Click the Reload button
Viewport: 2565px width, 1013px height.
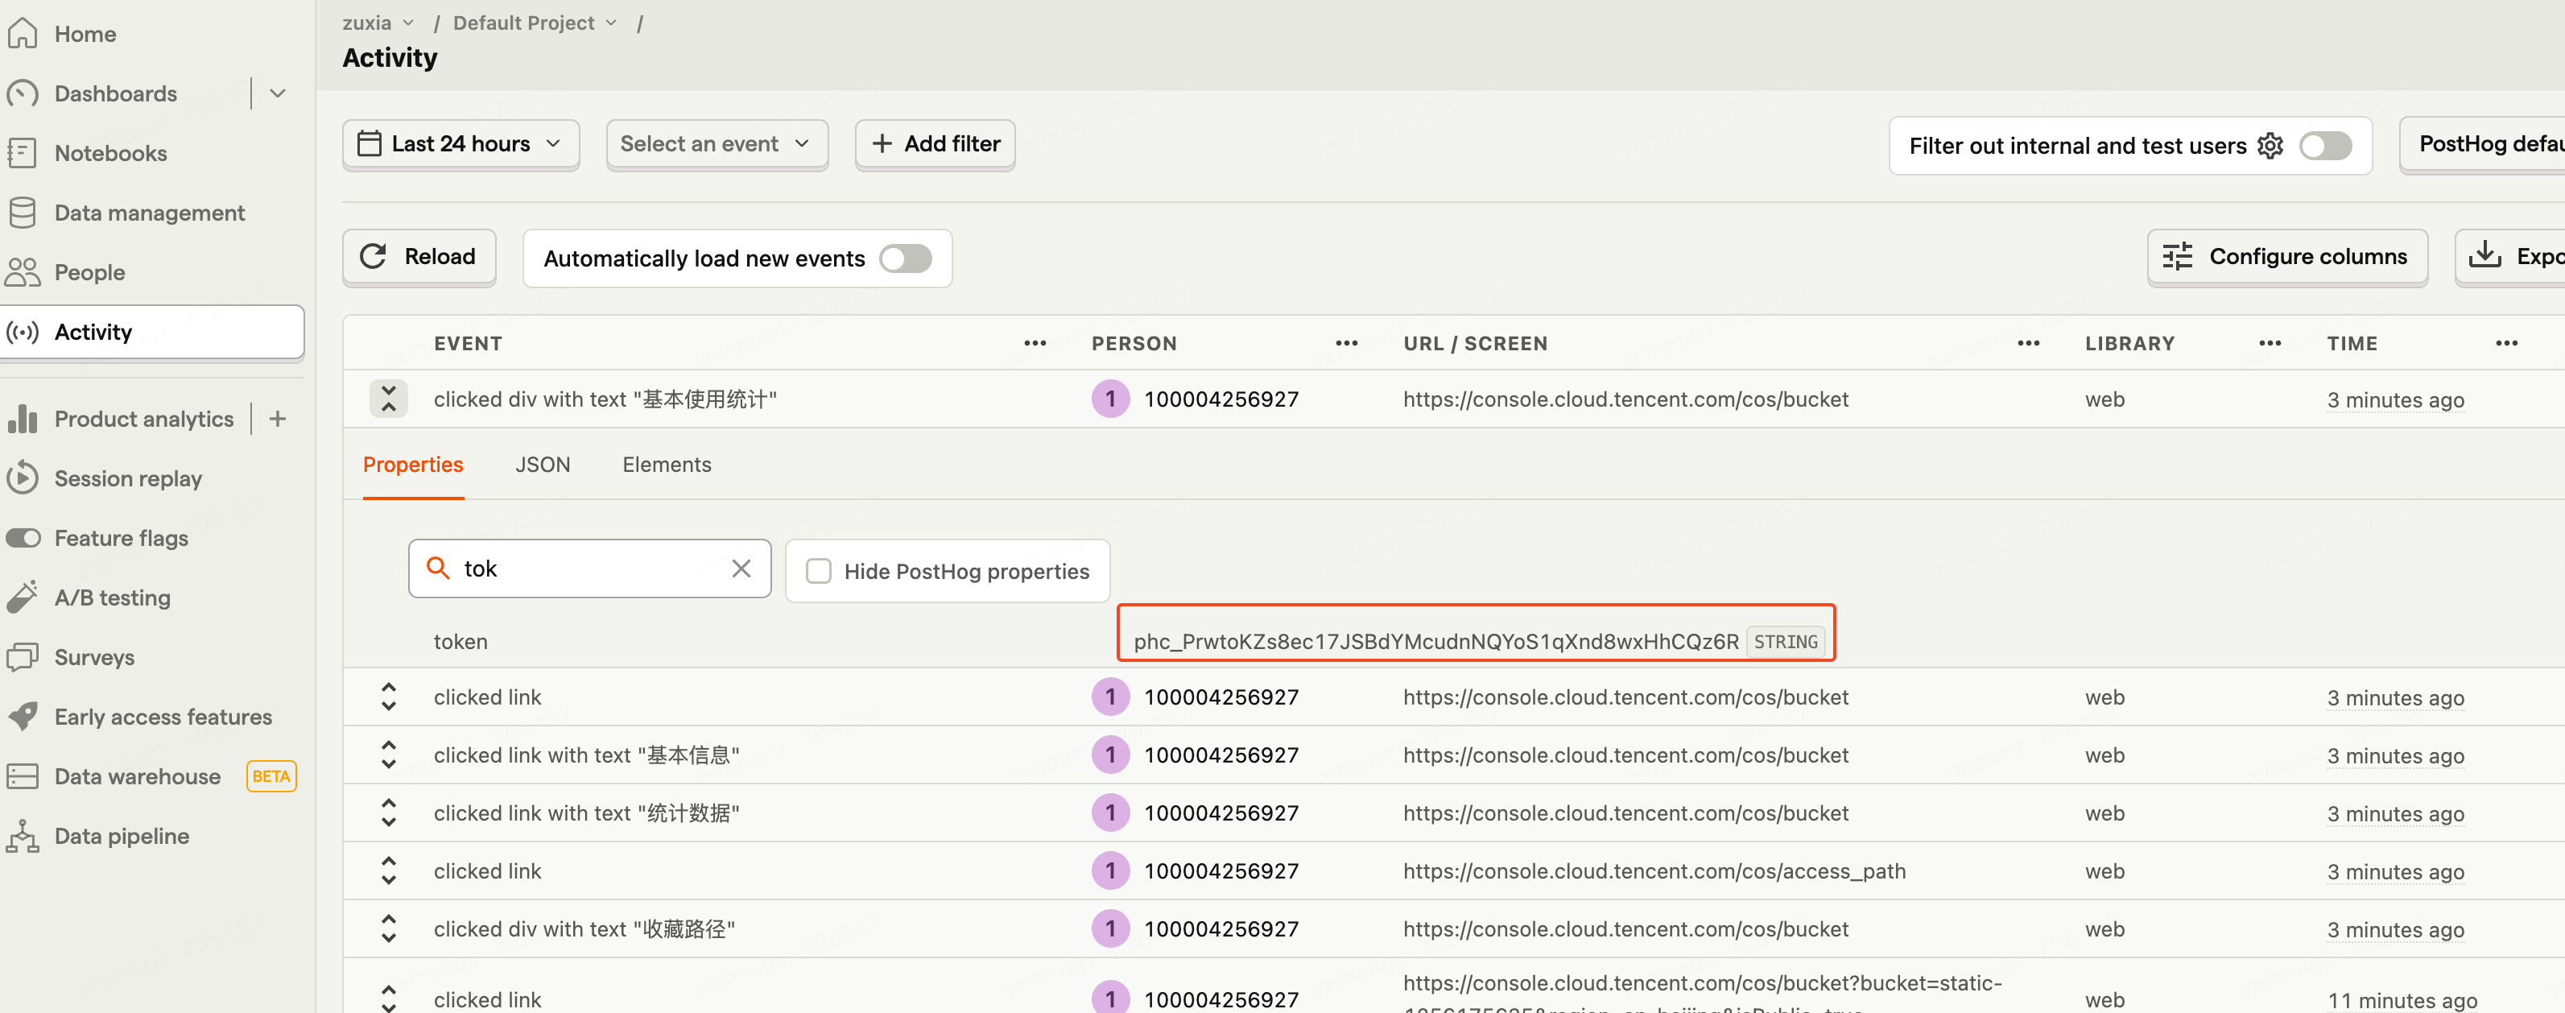pos(419,257)
